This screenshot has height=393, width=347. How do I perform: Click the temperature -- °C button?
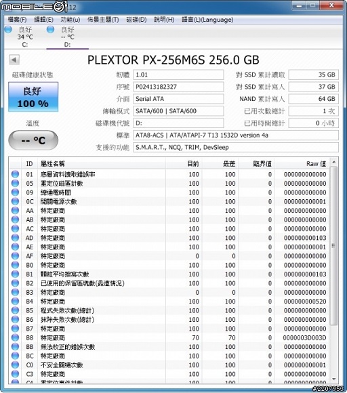33,140
